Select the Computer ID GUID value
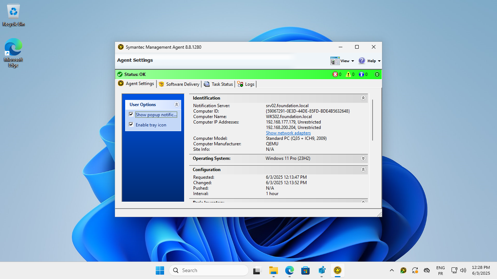 [308, 111]
